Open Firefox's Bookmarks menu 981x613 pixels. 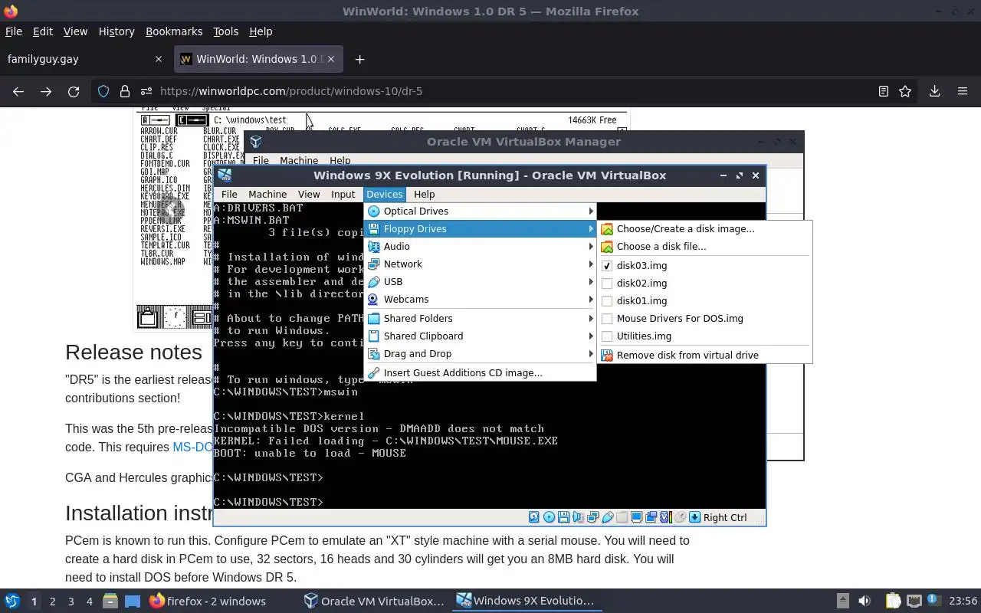pyautogui.click(x=174, y=31)
